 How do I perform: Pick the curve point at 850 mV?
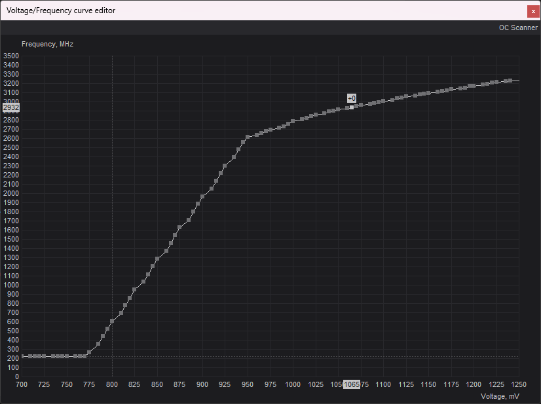tap(157, 259)
